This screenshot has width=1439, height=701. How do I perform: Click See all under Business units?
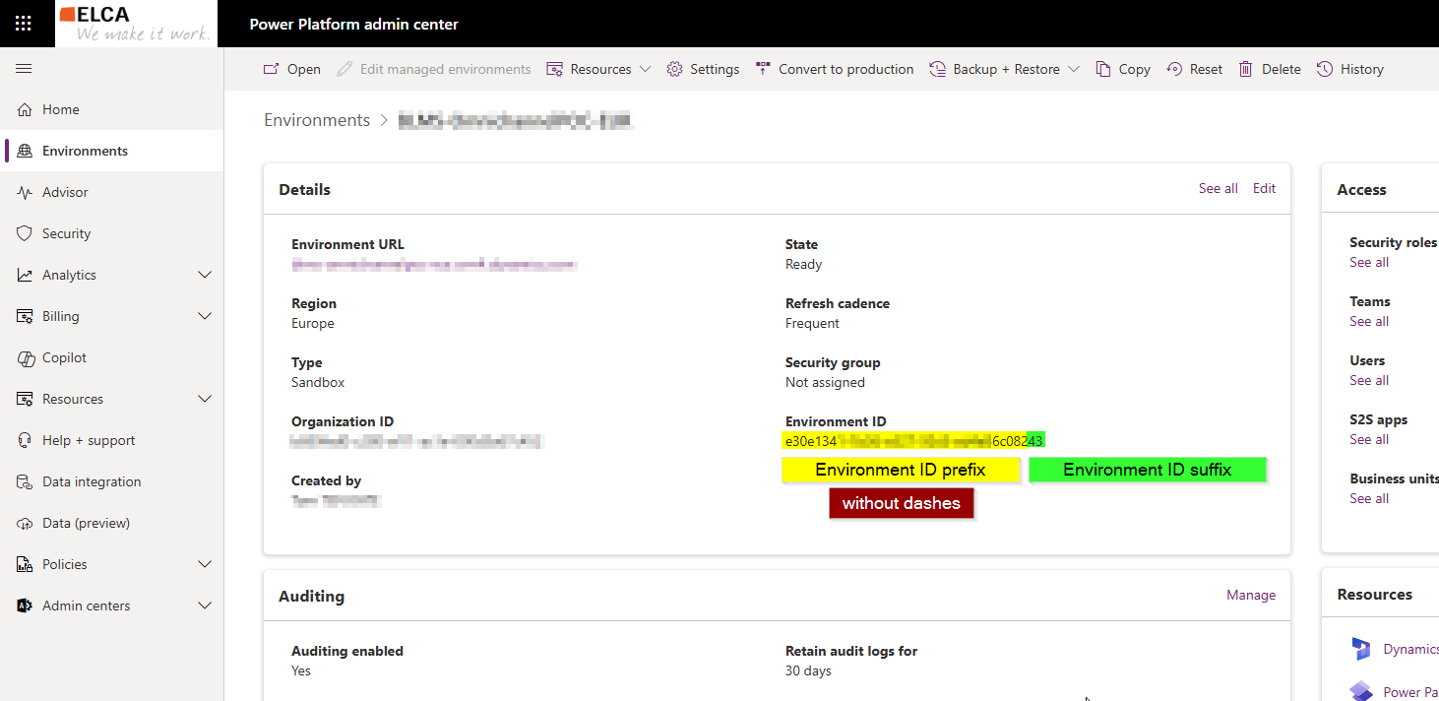(1369, 498)
